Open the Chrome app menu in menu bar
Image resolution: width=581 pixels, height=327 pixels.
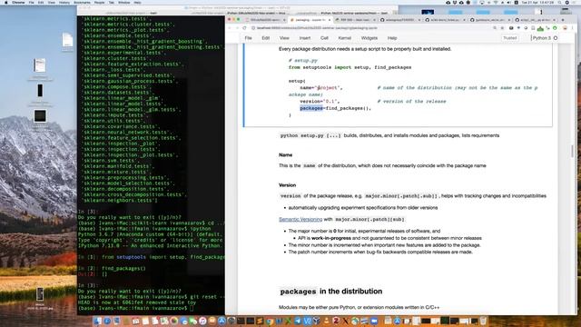tap(18, 3)
